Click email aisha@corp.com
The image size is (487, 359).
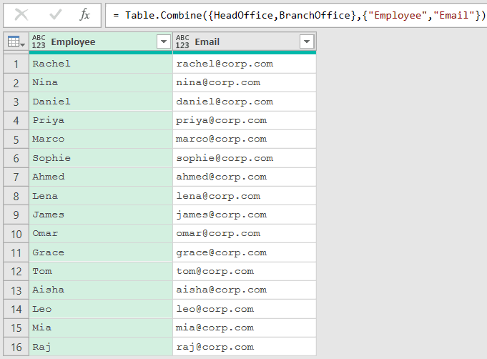[221, 290]
